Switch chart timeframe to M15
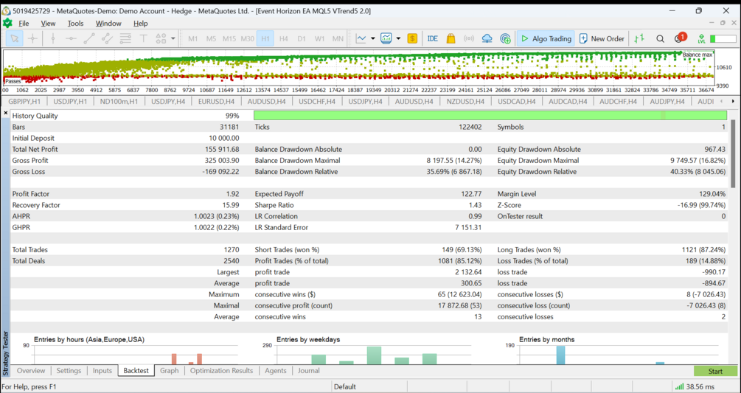This screenshot has height=393, width=741. pos(229,39)
